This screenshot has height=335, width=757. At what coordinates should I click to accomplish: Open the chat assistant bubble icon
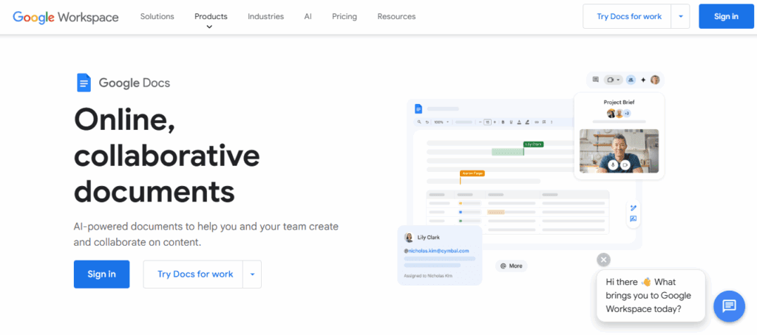click(x=729, y=306)
